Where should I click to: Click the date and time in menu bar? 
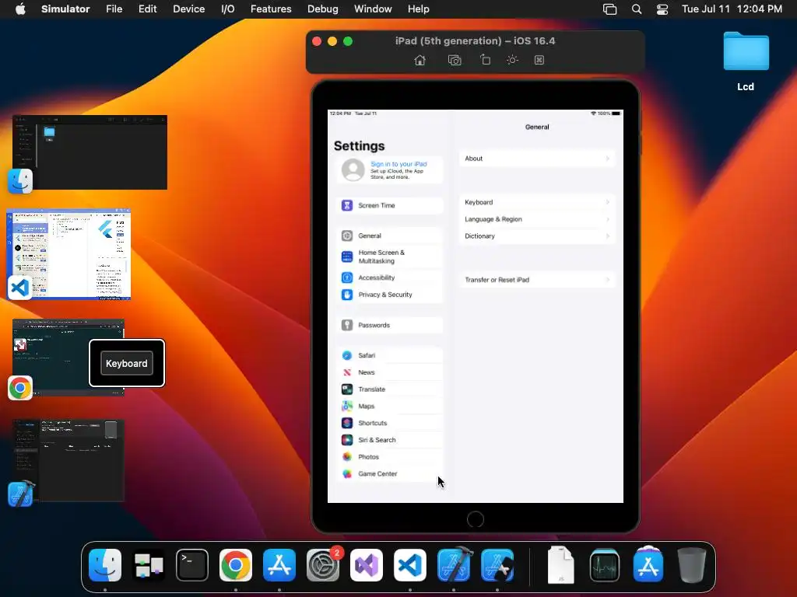coord(732,9)
